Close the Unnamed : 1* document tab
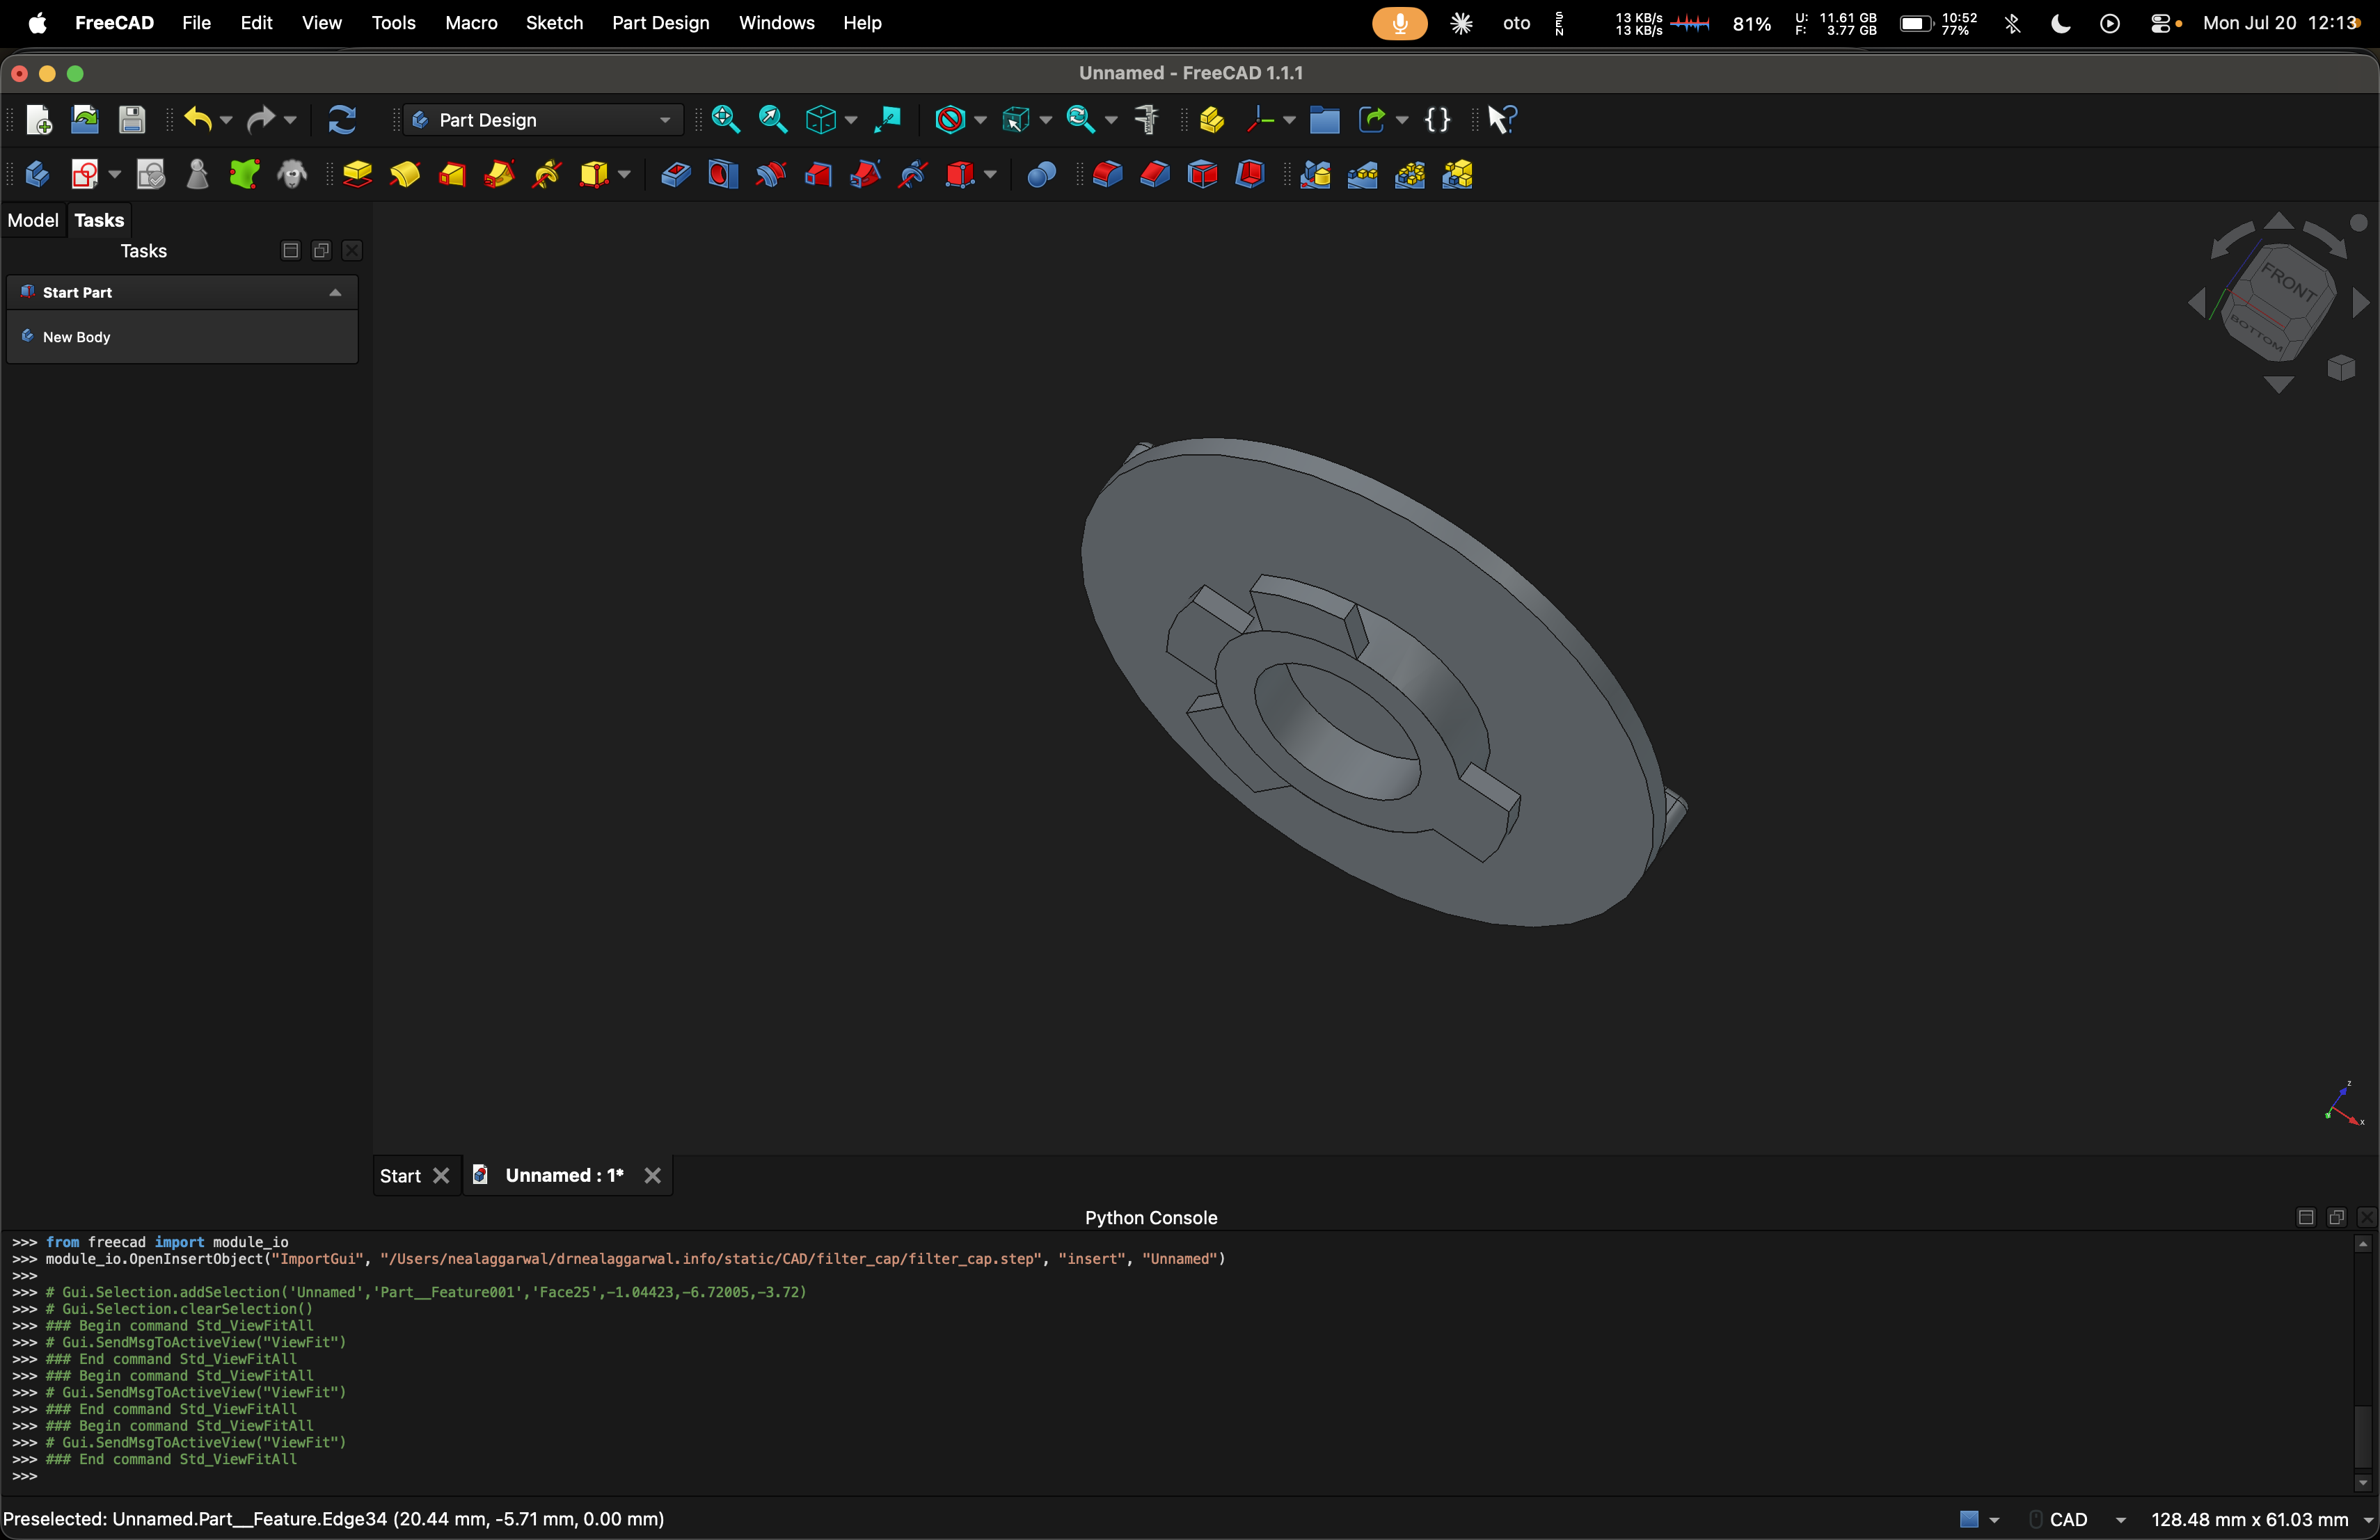2380x1540 pixels. [x=652, y=1176]
